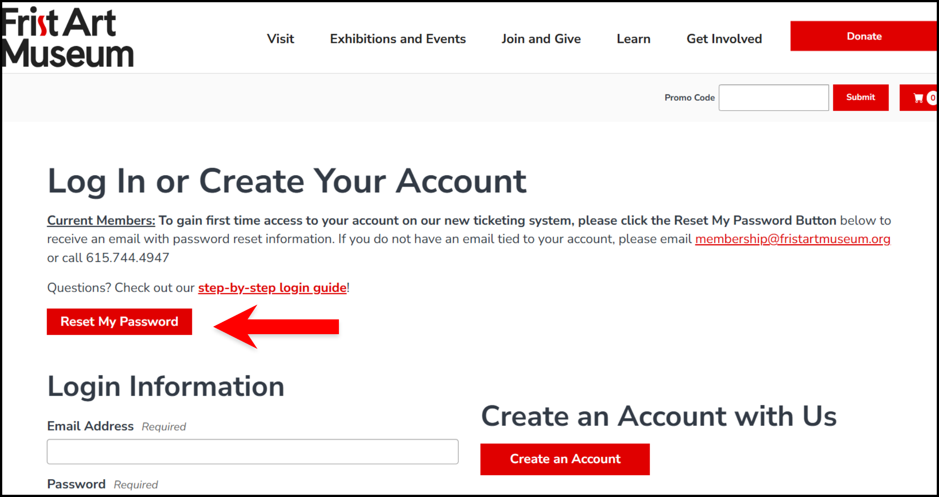Viewport: 939px width, 497px height.
Task: Open the Exhibitions and Events menu
Action: [398, 39]
